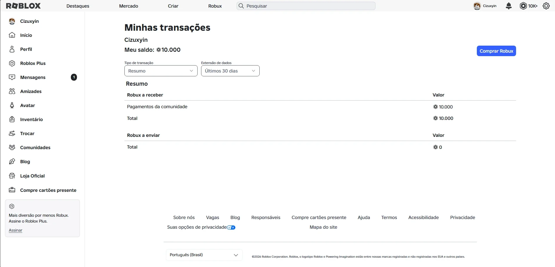This screenshot has width=555, height=267.
Task: Open the Destaques menu in top navigation
Action: tap(78, 6)
